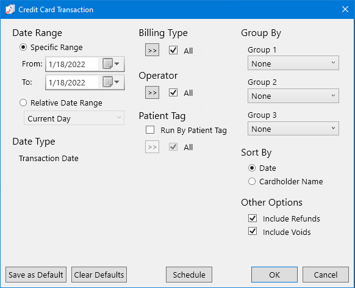This screenshot has width=355, height=288.
Task: Click inside the From date field
Action: tap(72, 64)
